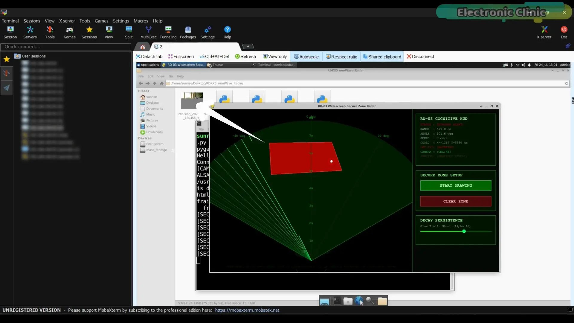Click the Decay Persistence slider handle
Viewport: 574px width, 323px height.
click(x=464, y=231)
